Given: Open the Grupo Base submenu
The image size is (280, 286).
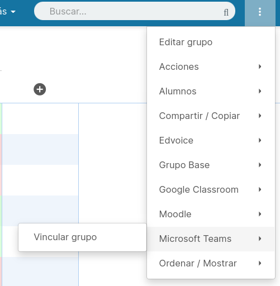Looking at the screenshot, I should coord(211,165).
